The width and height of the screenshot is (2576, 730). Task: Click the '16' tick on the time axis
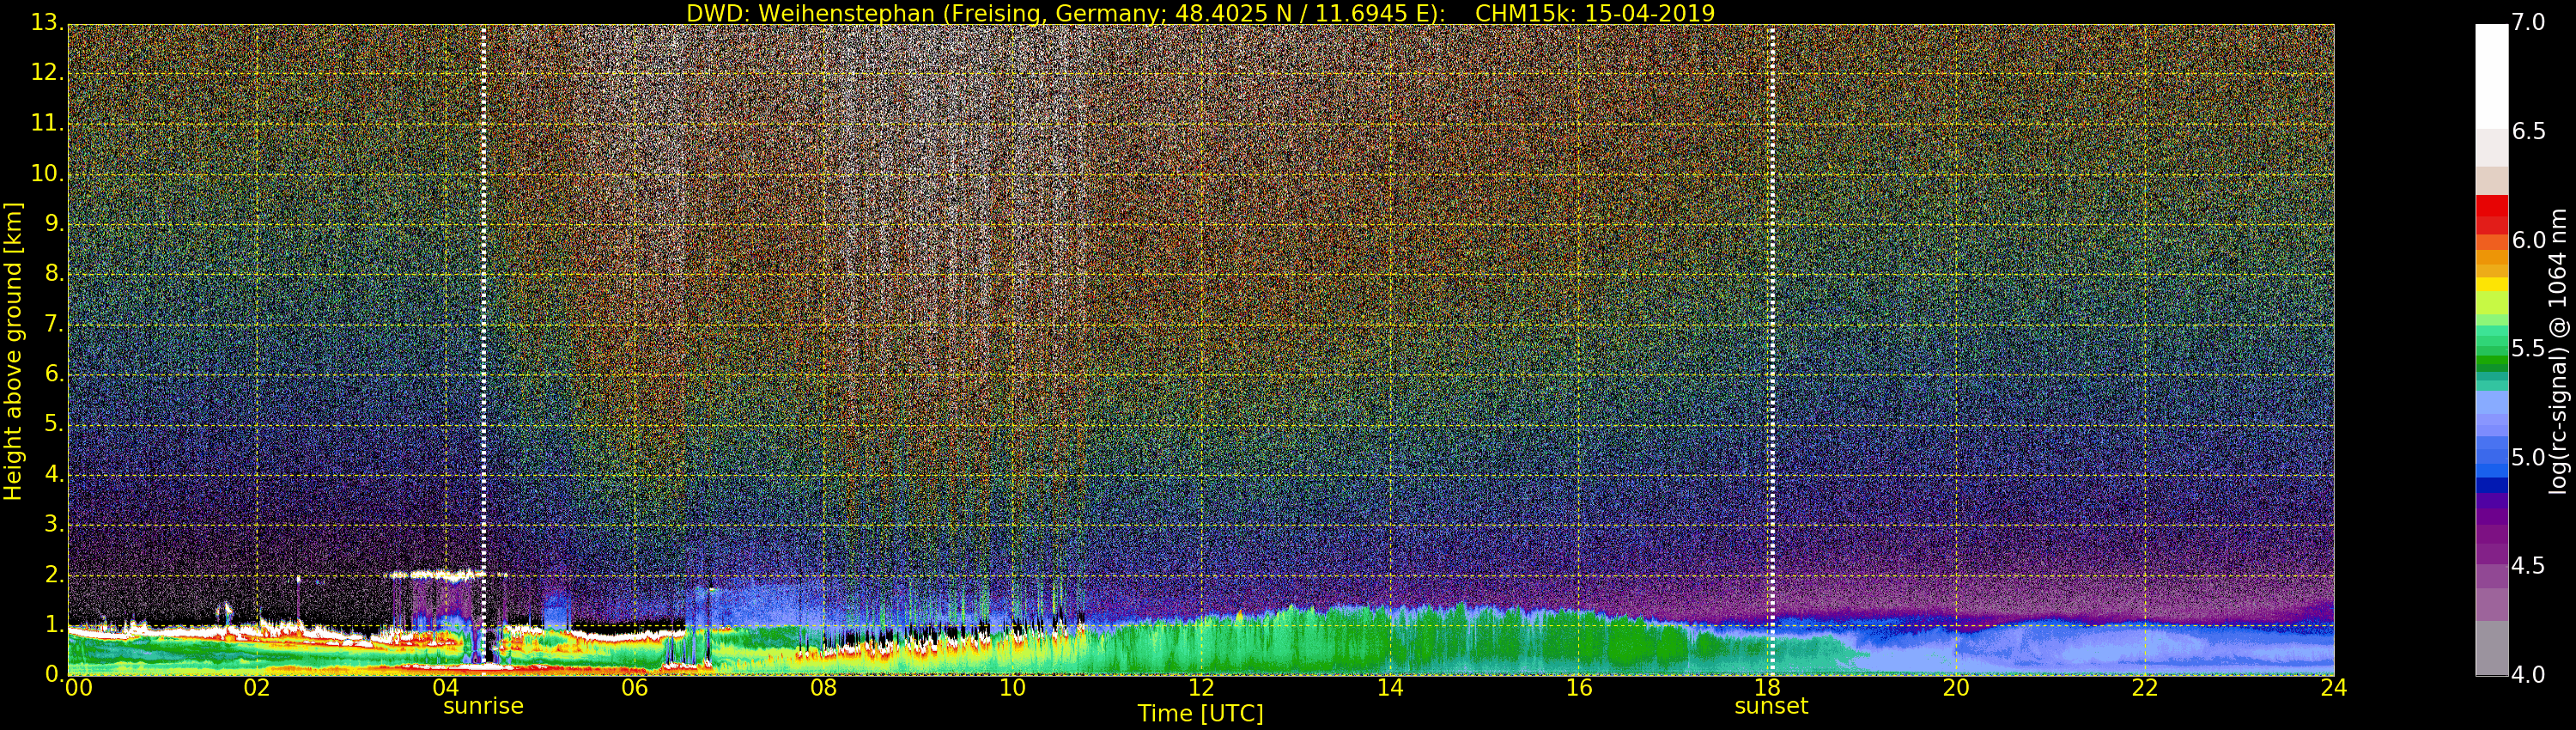(1579, 688)
